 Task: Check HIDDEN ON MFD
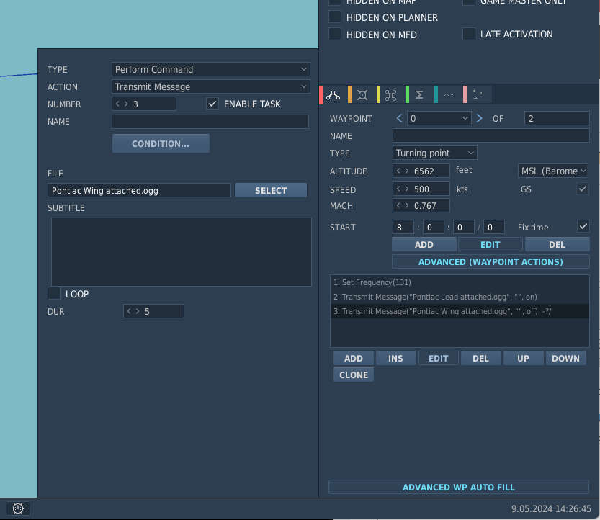click(335, 34)
